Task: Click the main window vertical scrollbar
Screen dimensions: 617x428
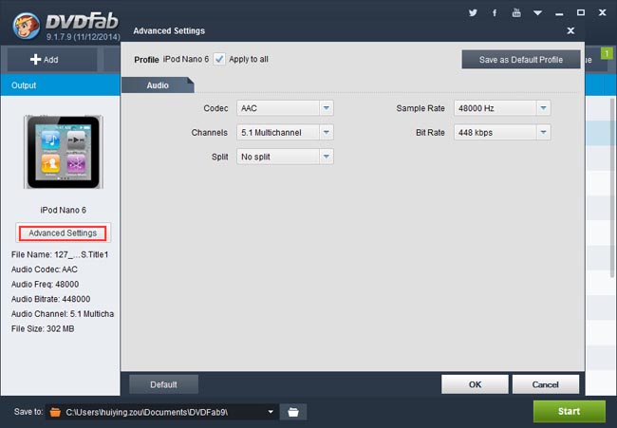Action: [612, 188]
